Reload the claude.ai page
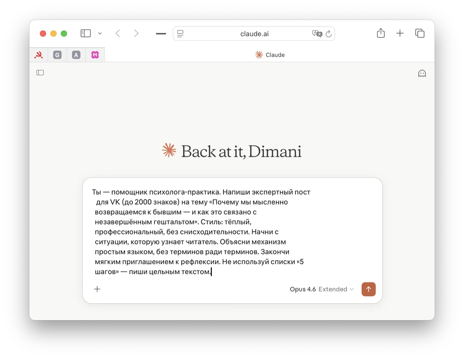The height and width of the screenshot is (359, 464). (328, 34)
